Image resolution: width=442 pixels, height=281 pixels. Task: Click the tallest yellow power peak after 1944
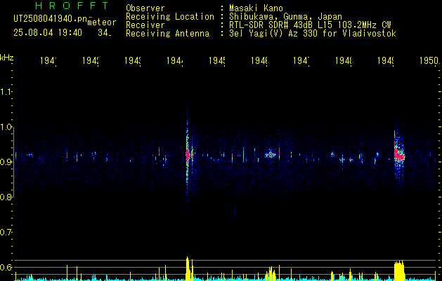[x=188, y=268]
